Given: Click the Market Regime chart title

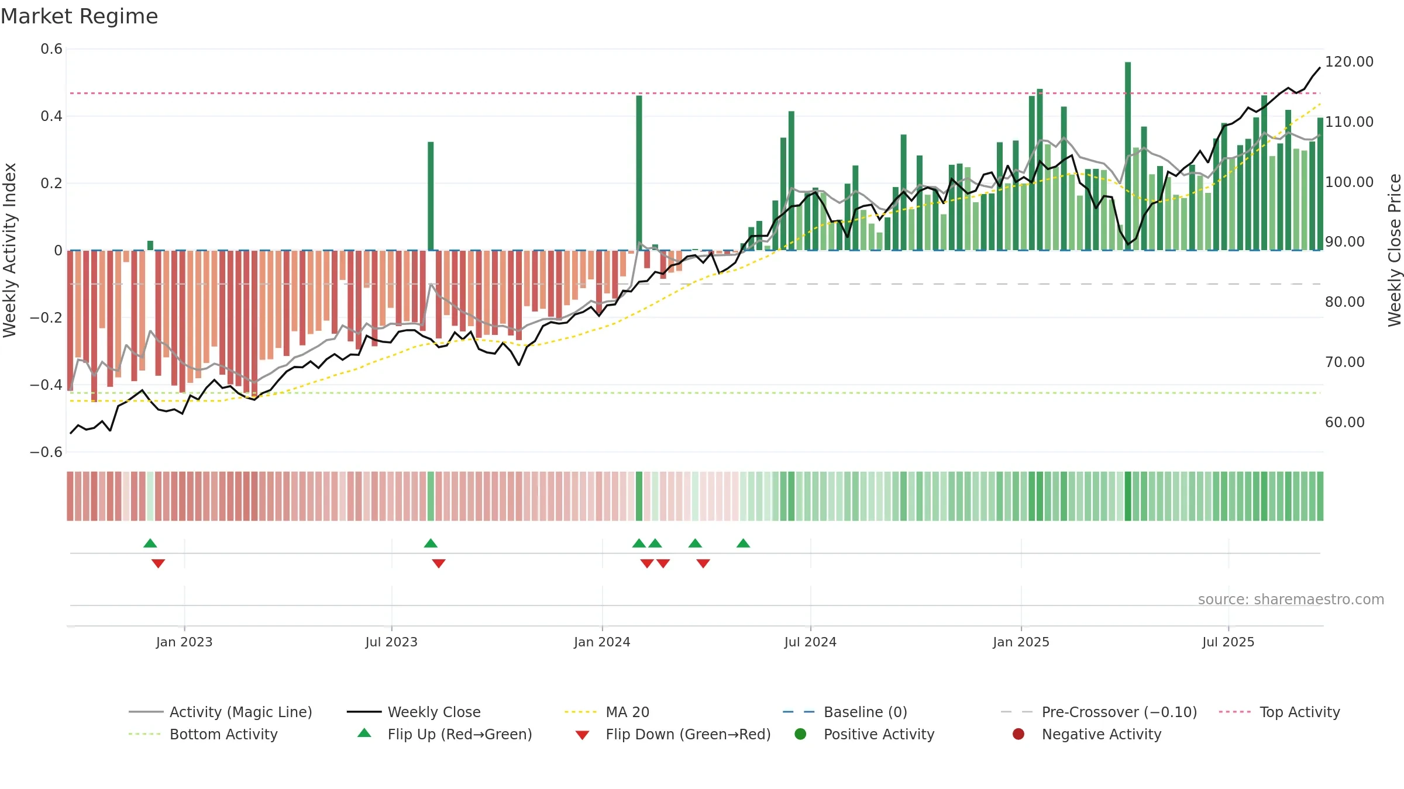Looking at the screenshot, I should (79, 16).
